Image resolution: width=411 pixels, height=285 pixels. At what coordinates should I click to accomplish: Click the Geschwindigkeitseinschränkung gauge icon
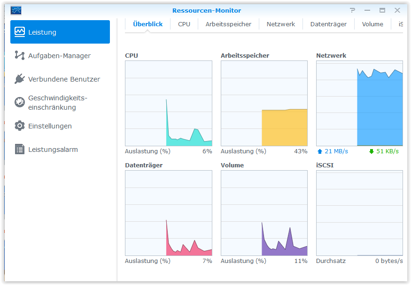(20, 102)
